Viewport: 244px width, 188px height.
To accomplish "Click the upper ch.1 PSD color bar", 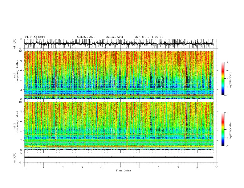I will pos(223,79).
